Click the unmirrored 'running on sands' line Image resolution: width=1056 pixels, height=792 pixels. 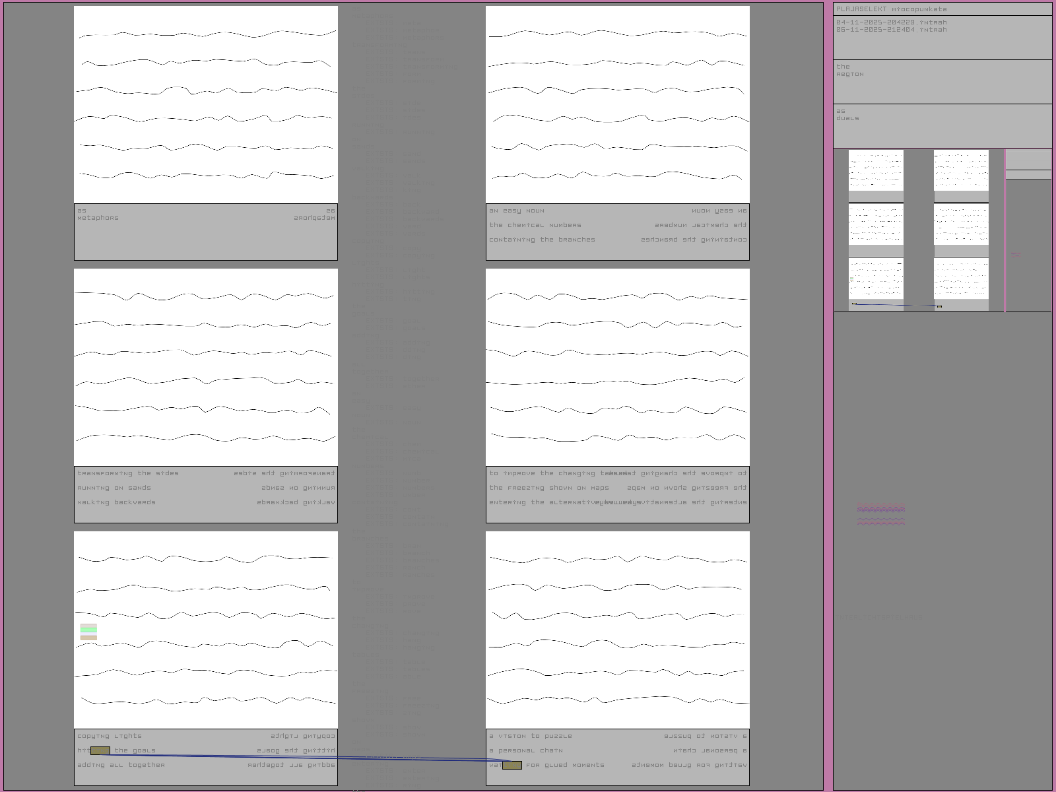point(114,488)
